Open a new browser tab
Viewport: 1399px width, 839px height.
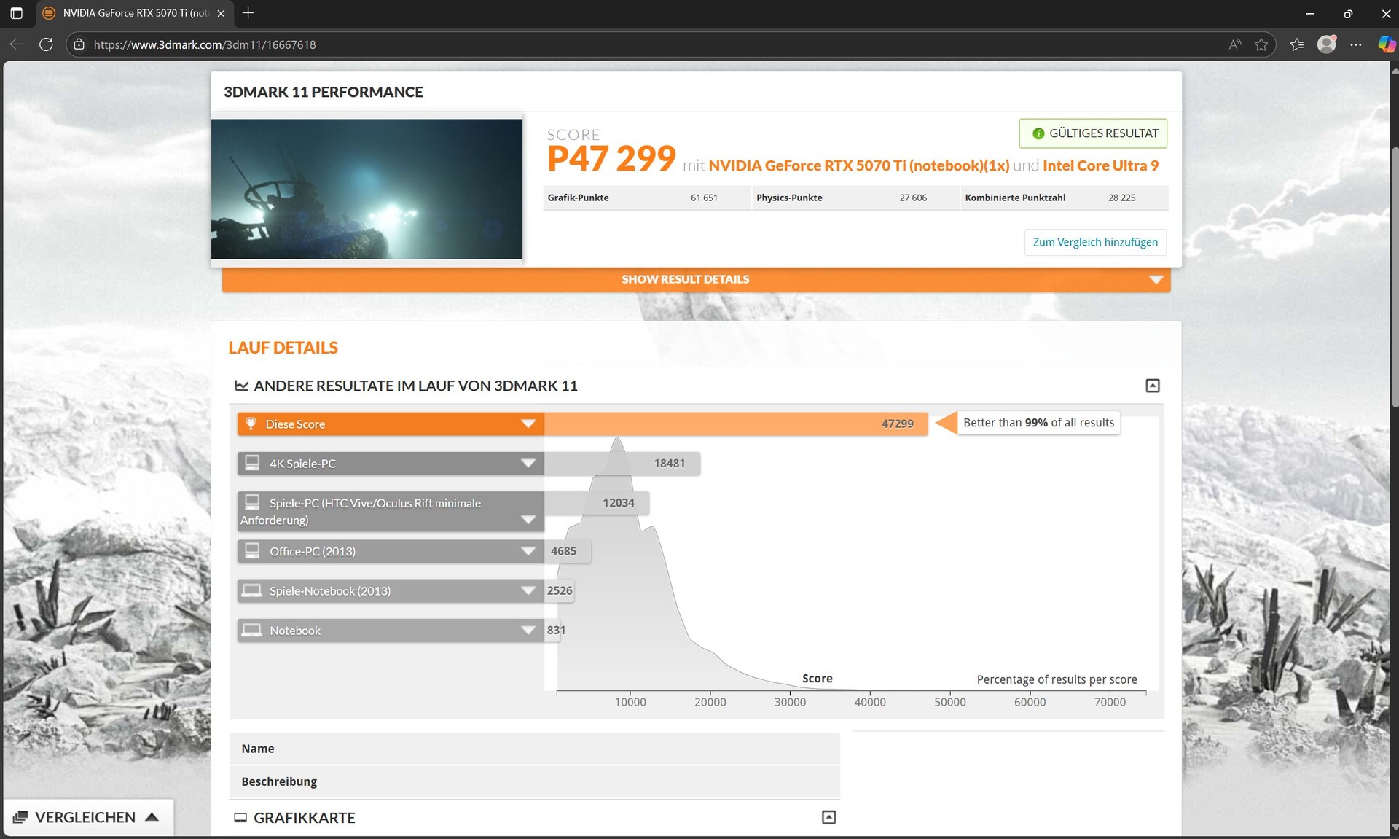[x=248, y=13]
